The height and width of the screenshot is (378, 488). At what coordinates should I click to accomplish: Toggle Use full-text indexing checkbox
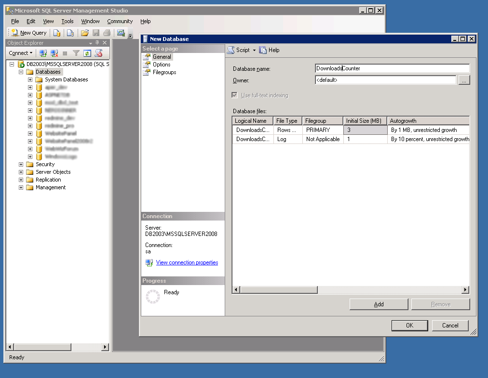tap(235, 95)
